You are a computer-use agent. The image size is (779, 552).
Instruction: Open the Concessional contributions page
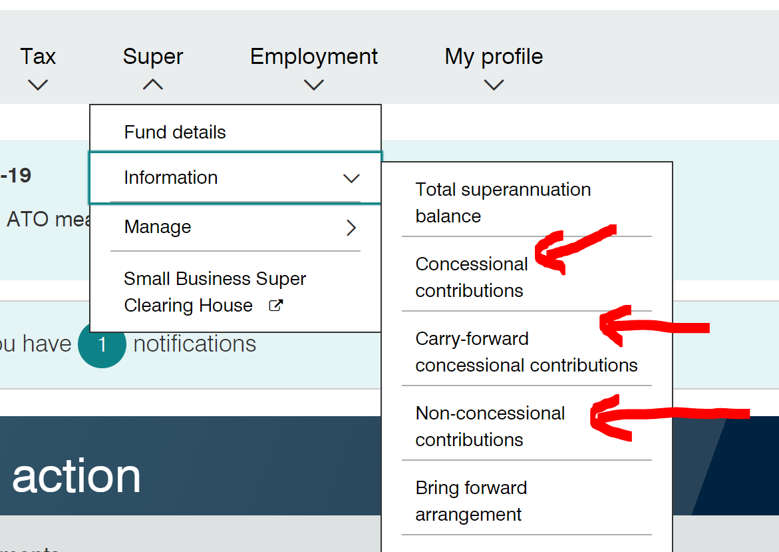pos(472,277)
